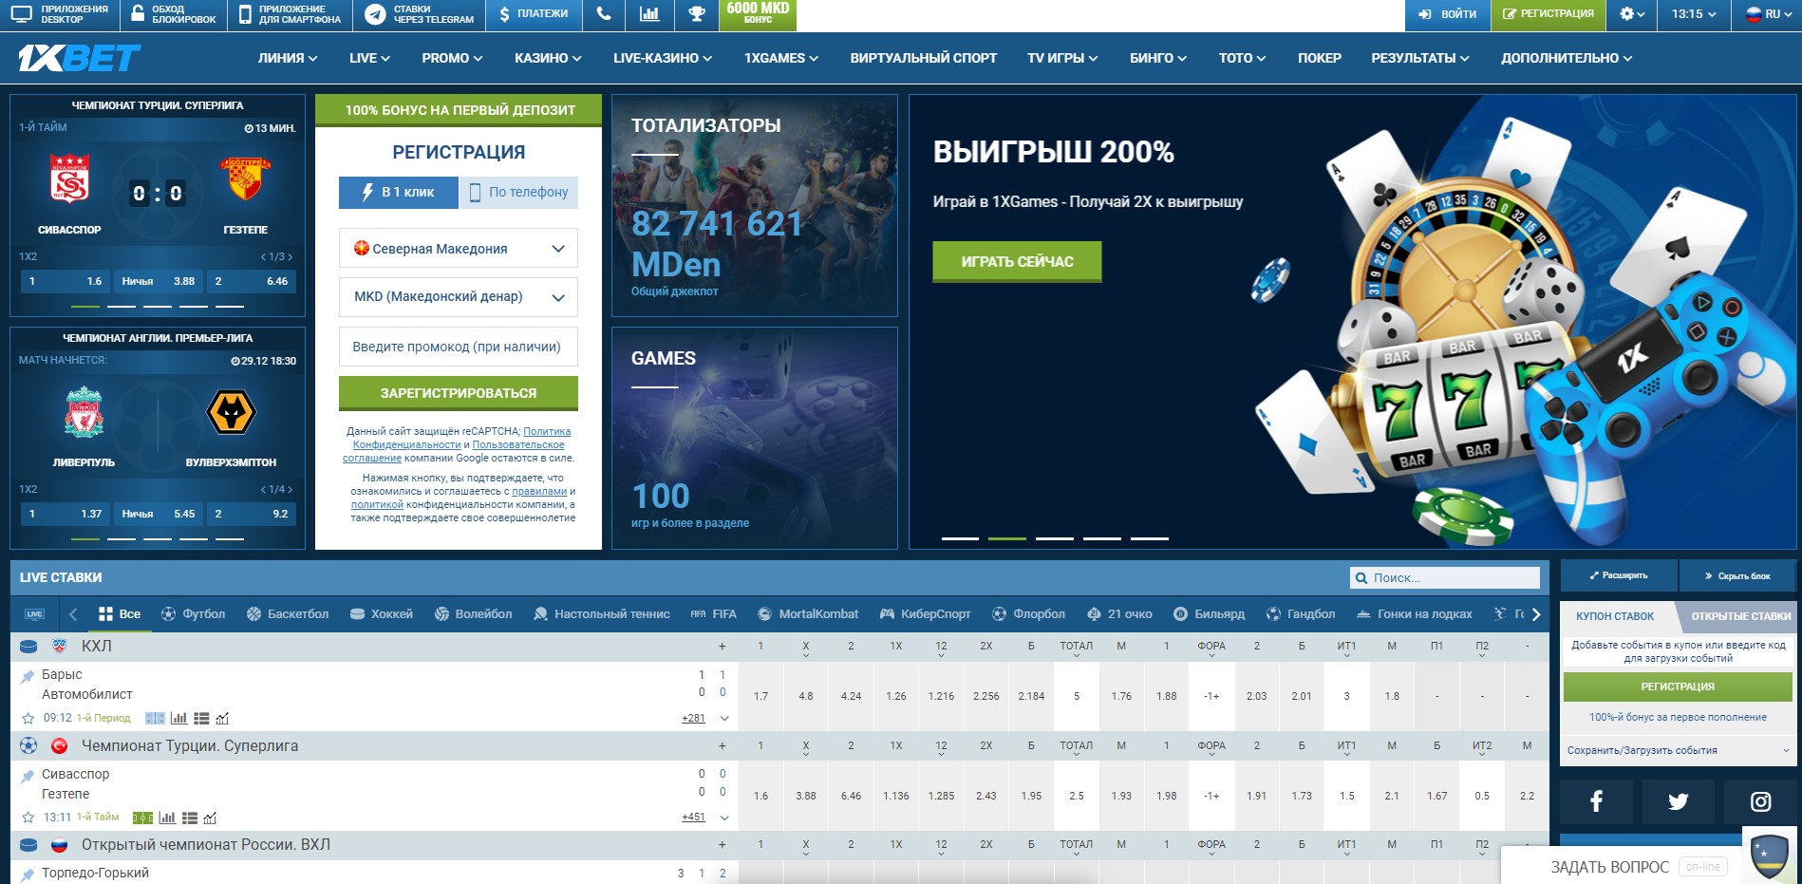Select the second carousel dot under the banner
Viewport: 1802px width, 884px height.
pos(1007,538)
